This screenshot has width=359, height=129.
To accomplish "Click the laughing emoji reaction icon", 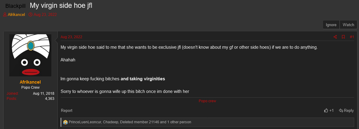I will click(x=65, y=122).
